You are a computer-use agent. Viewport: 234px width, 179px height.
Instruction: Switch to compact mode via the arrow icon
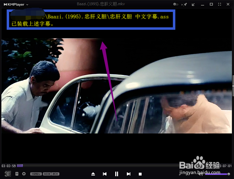click(x=193, y=5)
